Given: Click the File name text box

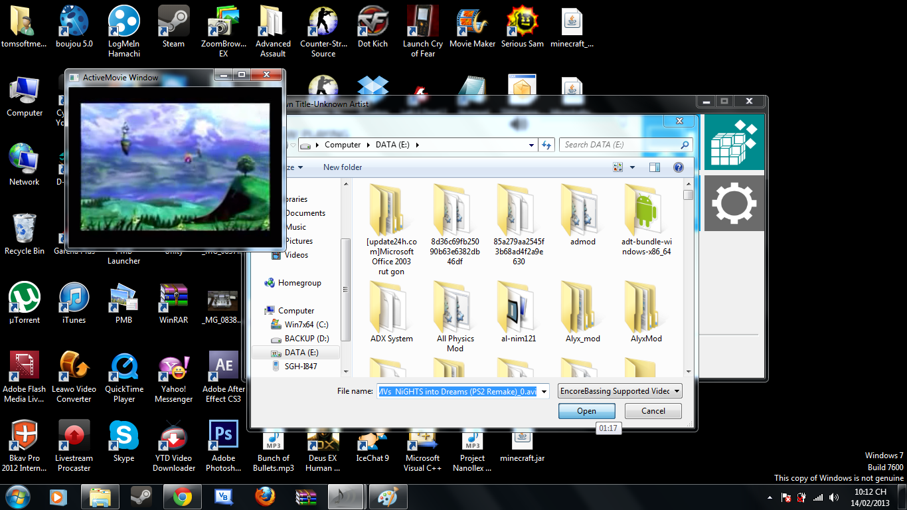Looking at the screenshot, I should tap(459, 391).
